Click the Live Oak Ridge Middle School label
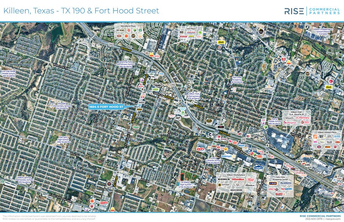Screen dimensions: 344x222 coord(9,73)
